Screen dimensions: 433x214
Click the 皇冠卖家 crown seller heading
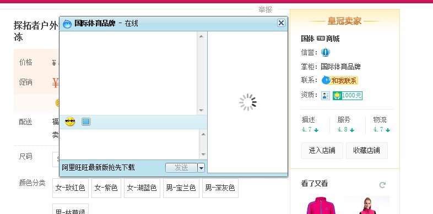click(x=344, y=21)
